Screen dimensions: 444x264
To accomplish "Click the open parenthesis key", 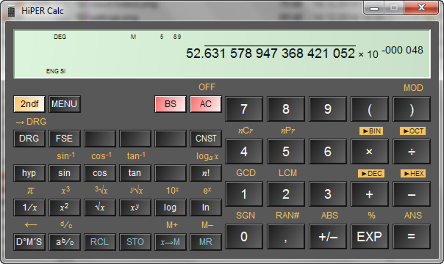I will (370, 109).
